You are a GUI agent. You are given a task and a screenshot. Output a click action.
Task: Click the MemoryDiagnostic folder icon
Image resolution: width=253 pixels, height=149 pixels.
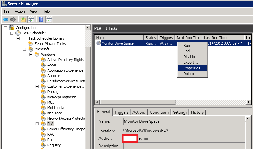(x=43, y=97)
